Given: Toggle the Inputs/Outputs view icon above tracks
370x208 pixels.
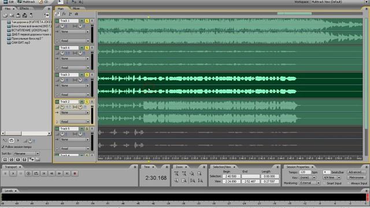Looking at the screenshot, I should pyautogui.click(x=57, y=14).
